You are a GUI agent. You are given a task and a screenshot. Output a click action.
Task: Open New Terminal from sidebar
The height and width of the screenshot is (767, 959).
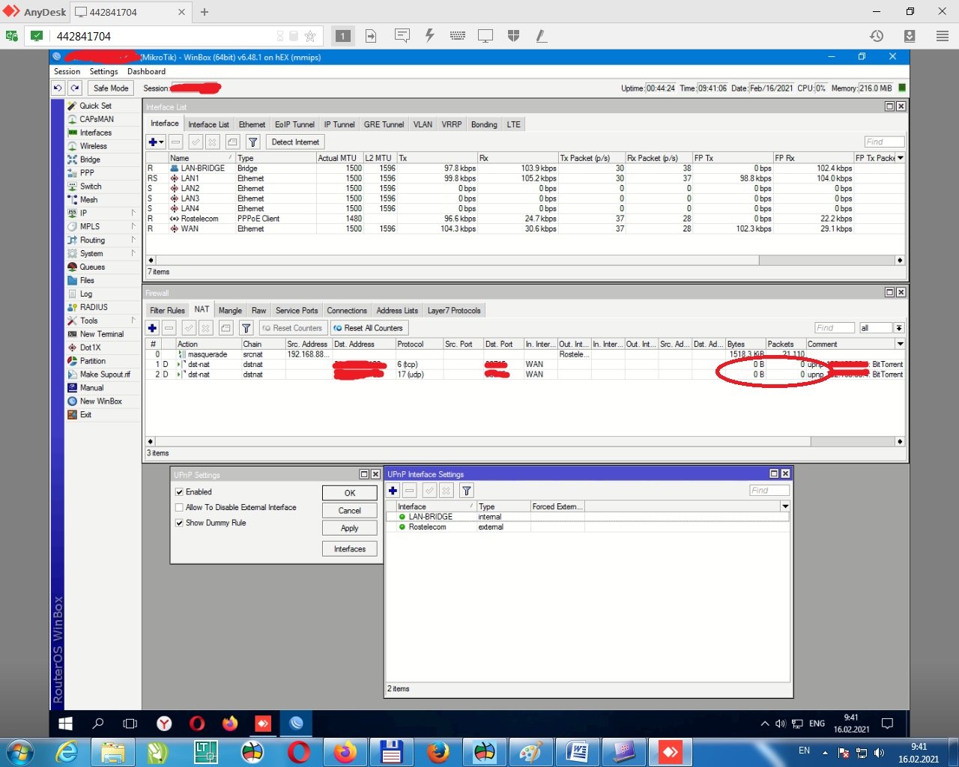tap(101, 334)
